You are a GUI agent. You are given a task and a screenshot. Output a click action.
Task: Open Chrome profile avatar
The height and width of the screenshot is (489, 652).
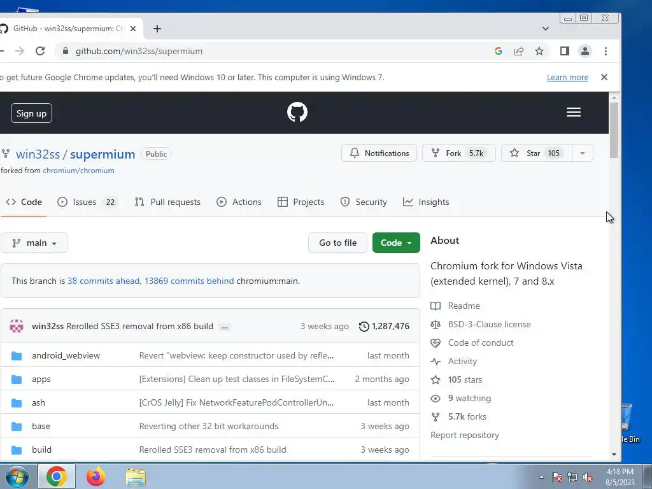tap(585, 51)
